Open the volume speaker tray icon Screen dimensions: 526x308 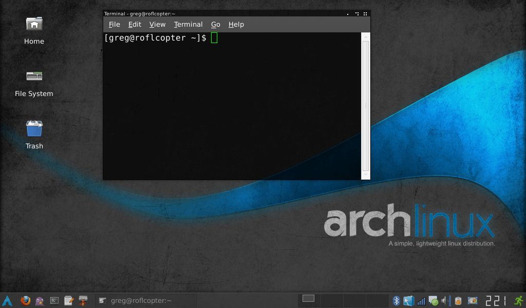coord(444,301)
